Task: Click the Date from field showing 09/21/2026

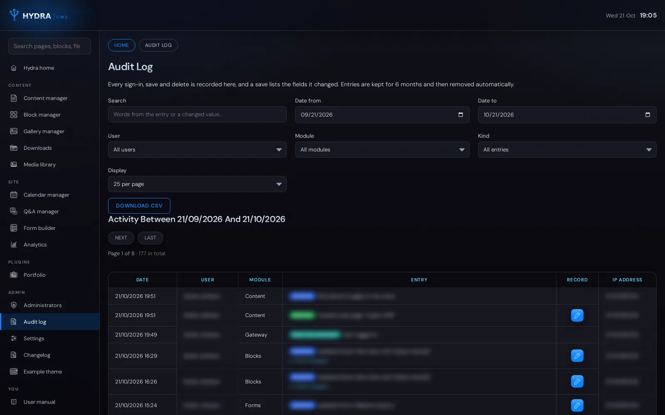Action: (382, 115)
